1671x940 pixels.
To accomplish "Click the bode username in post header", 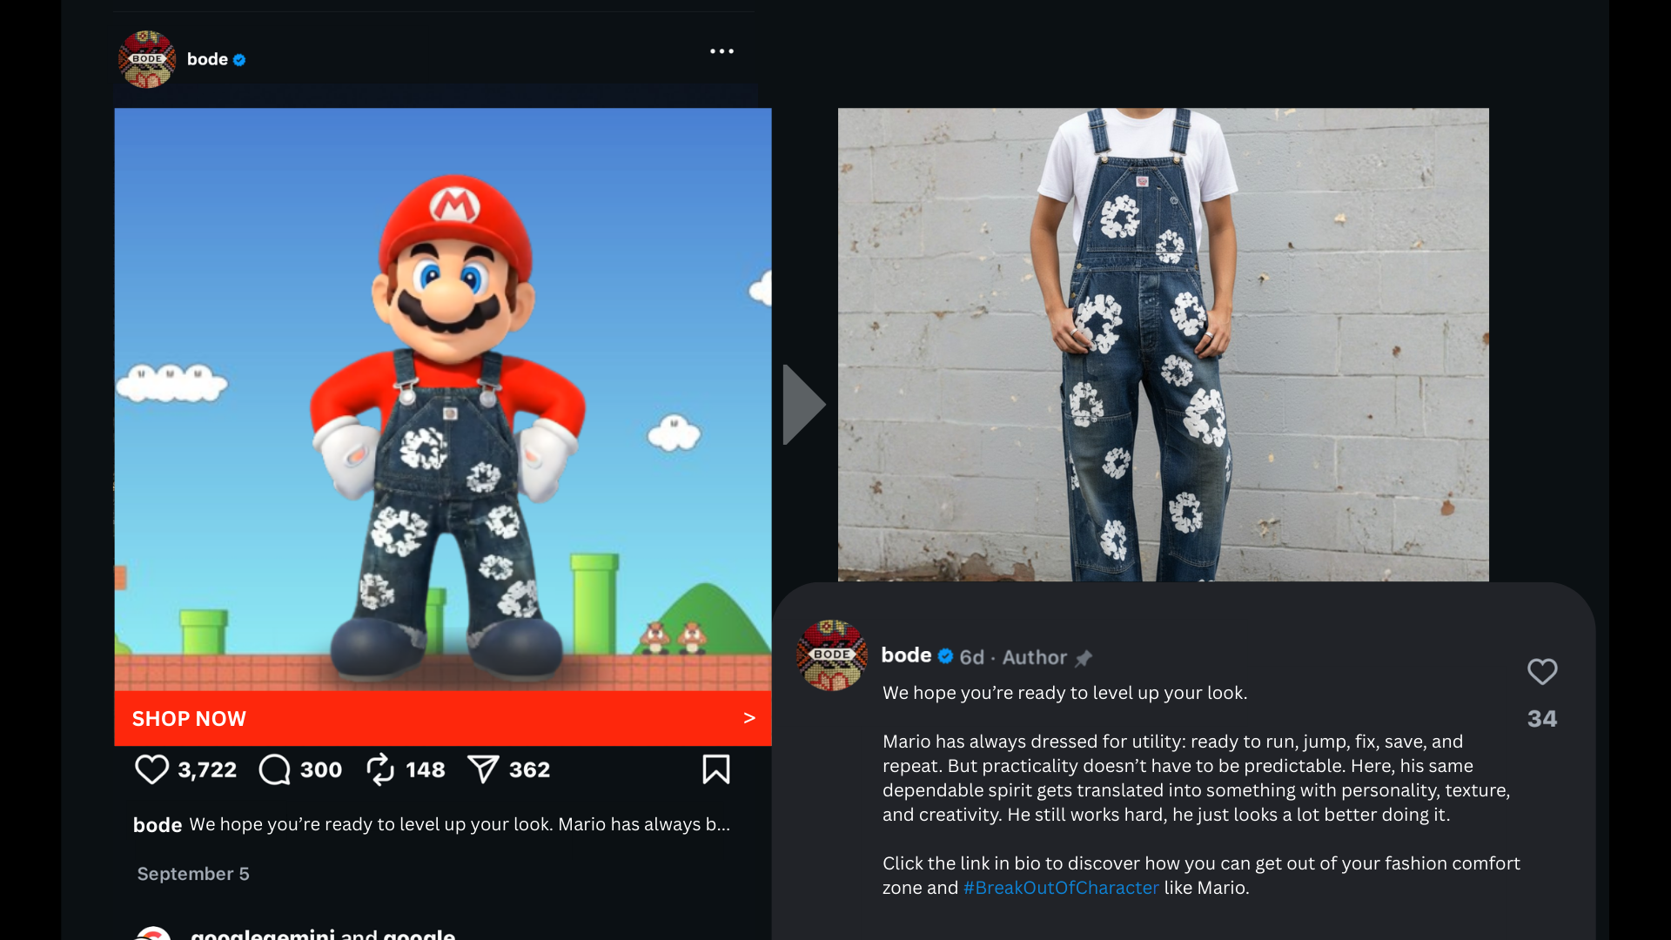I will point(207,59).
